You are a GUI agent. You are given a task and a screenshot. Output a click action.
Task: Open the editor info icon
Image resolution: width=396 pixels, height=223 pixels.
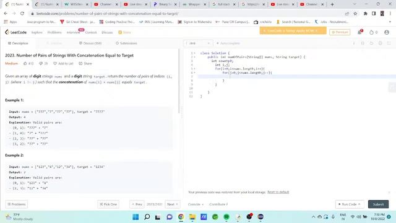pyautogui.click(x=354, y=43)
